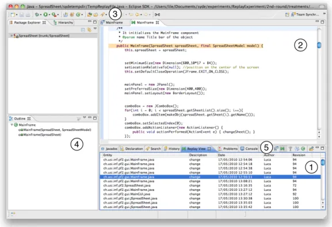Open the Declaration tab
Screen dimensions: 332x227
pyautogui.click(x=132, y=149)
